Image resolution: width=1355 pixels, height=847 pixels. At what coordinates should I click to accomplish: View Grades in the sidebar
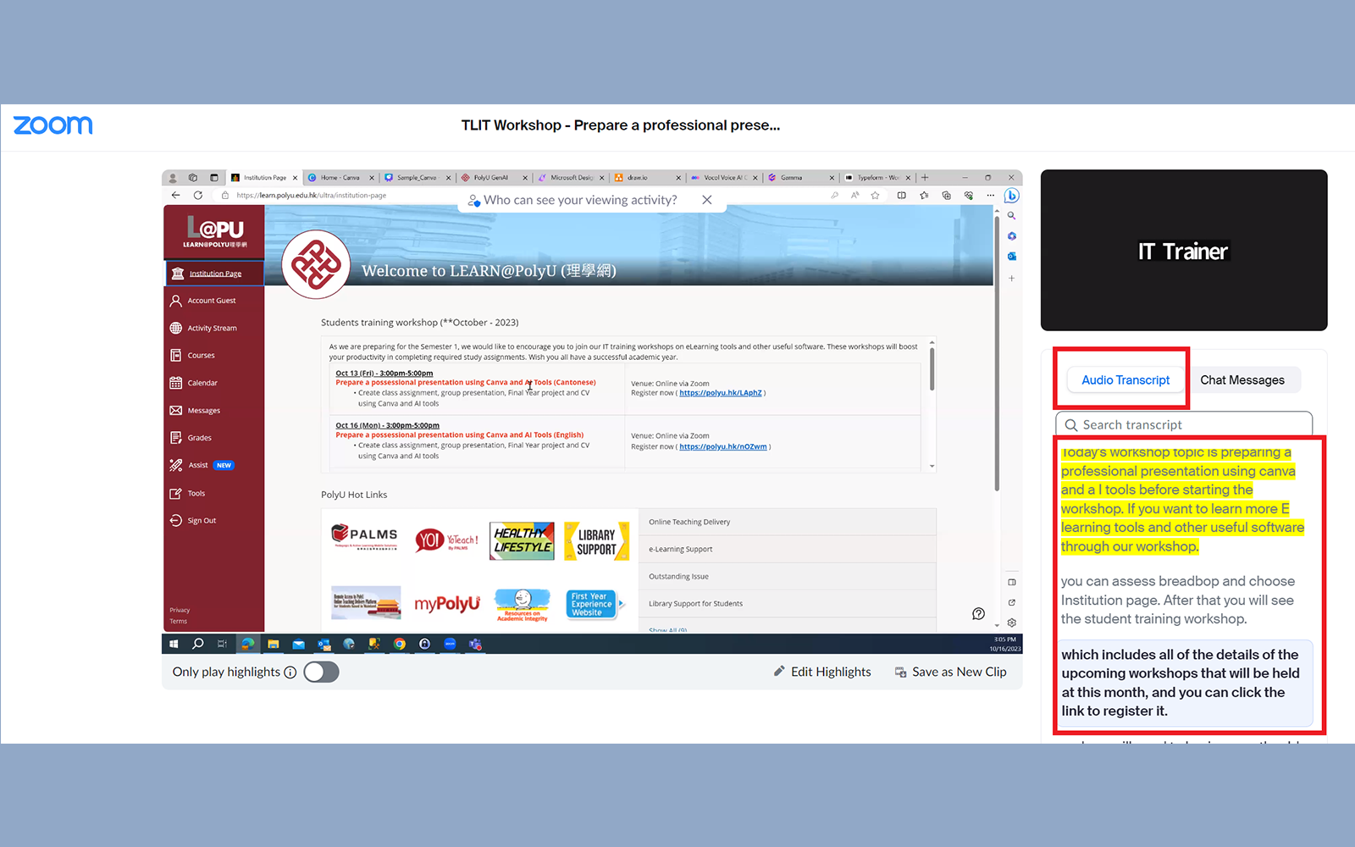pos(200,437)
